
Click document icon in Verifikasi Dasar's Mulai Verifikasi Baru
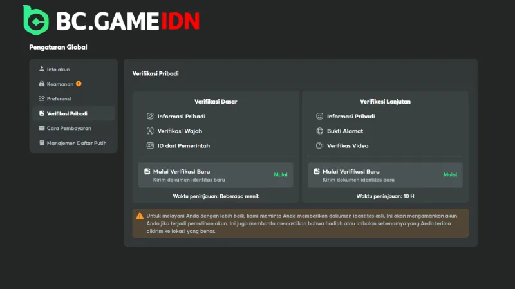(147, 171)
